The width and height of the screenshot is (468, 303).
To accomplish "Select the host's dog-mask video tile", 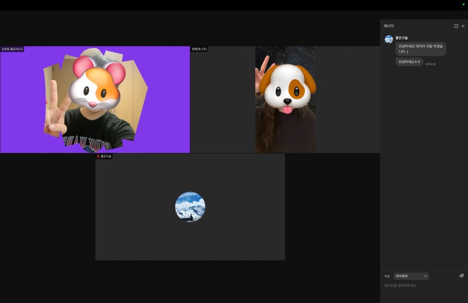I will (x=285, y=99).
